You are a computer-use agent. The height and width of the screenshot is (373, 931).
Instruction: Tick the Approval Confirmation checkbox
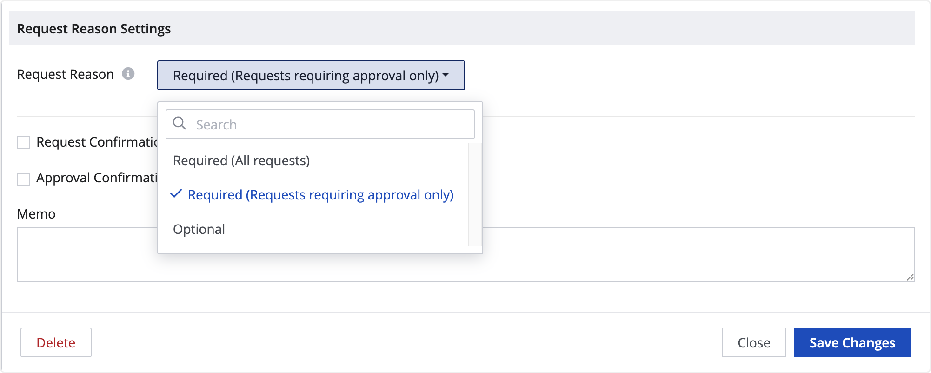click(23, 179)
